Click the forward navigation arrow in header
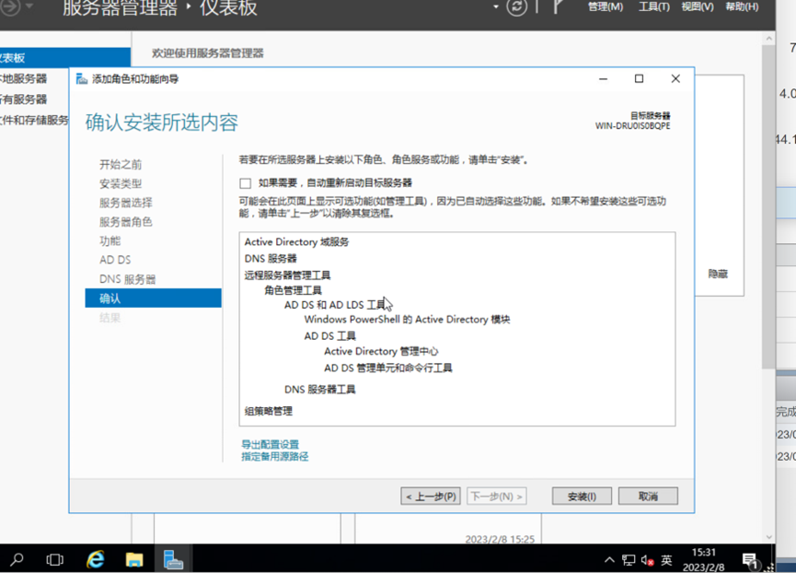 tap(11, 6)
